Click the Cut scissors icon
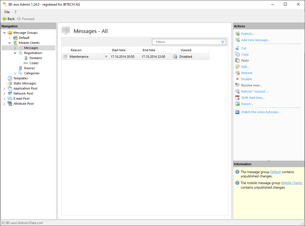This screenshot has width=305, height=226. (237, 48)
